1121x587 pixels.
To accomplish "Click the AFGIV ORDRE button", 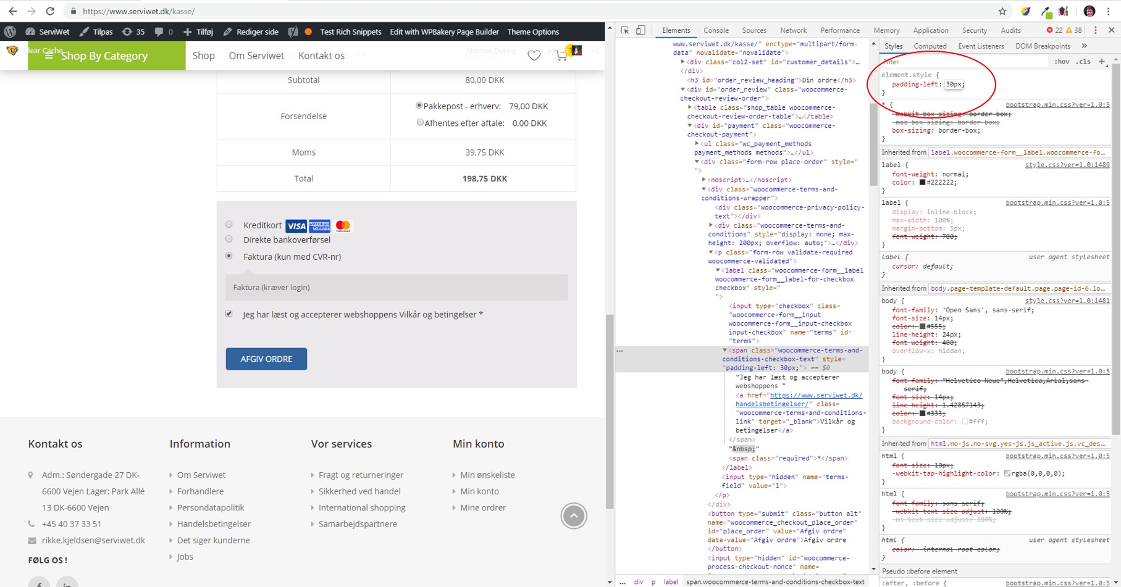I will [266, 359].
